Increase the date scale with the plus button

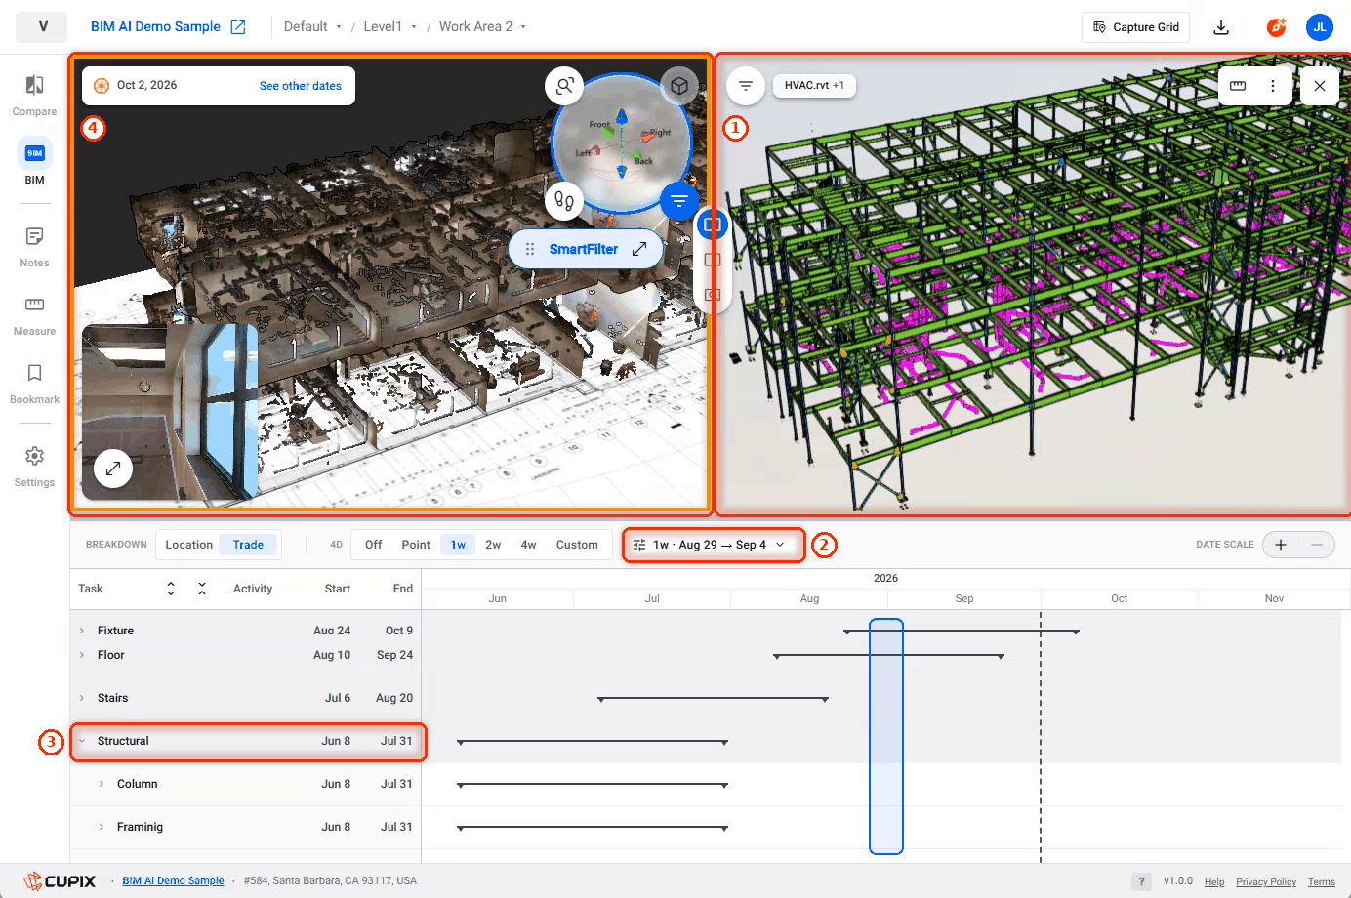(1281, 545)
